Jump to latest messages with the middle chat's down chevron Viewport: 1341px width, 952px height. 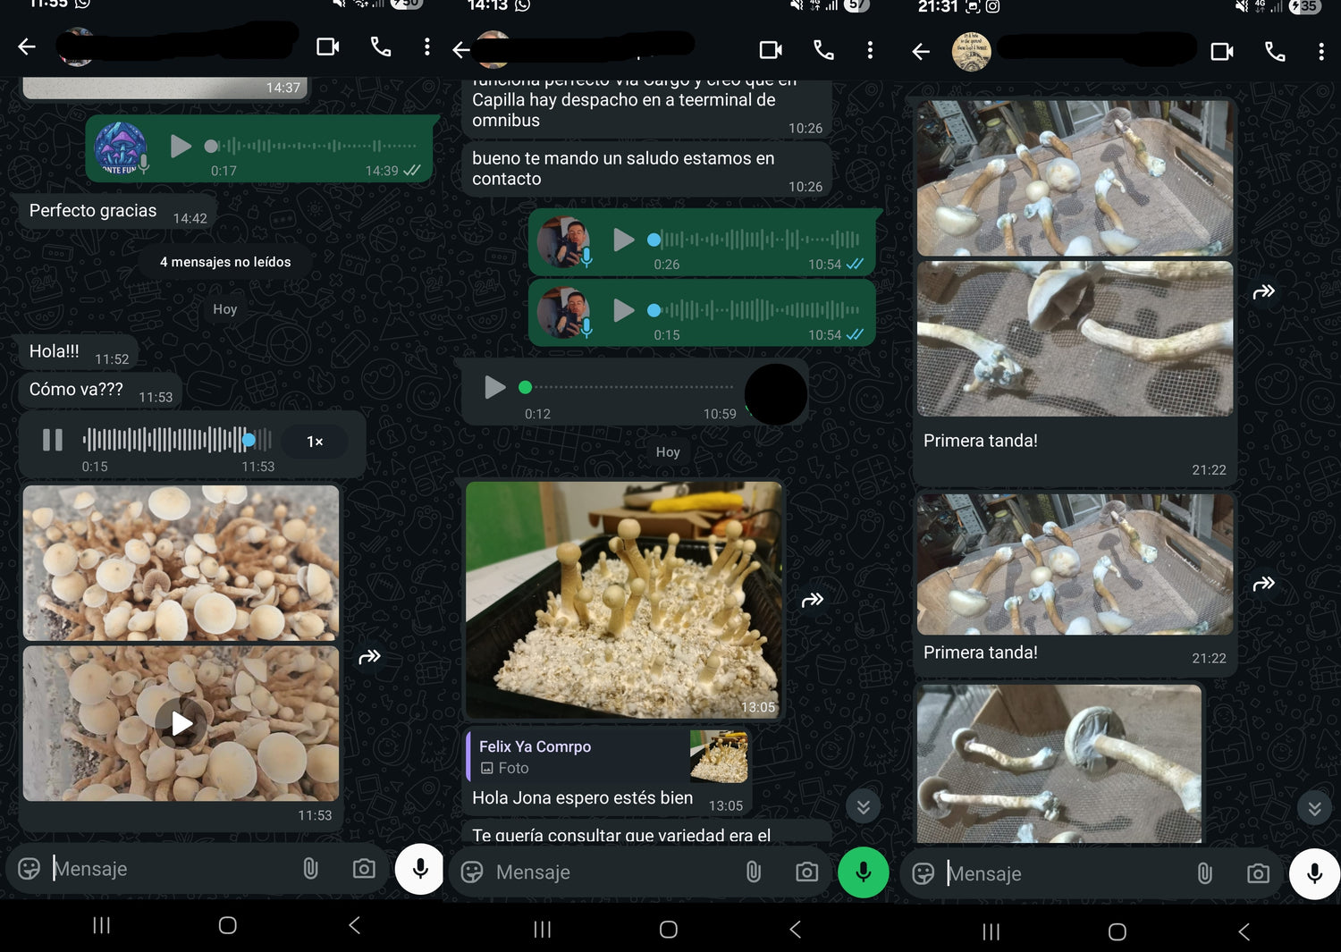[x=863, y=807]
